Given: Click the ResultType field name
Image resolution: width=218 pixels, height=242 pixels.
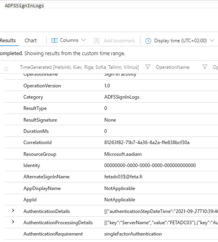Looking at the screenshot, I should click(x=35, y=108).
